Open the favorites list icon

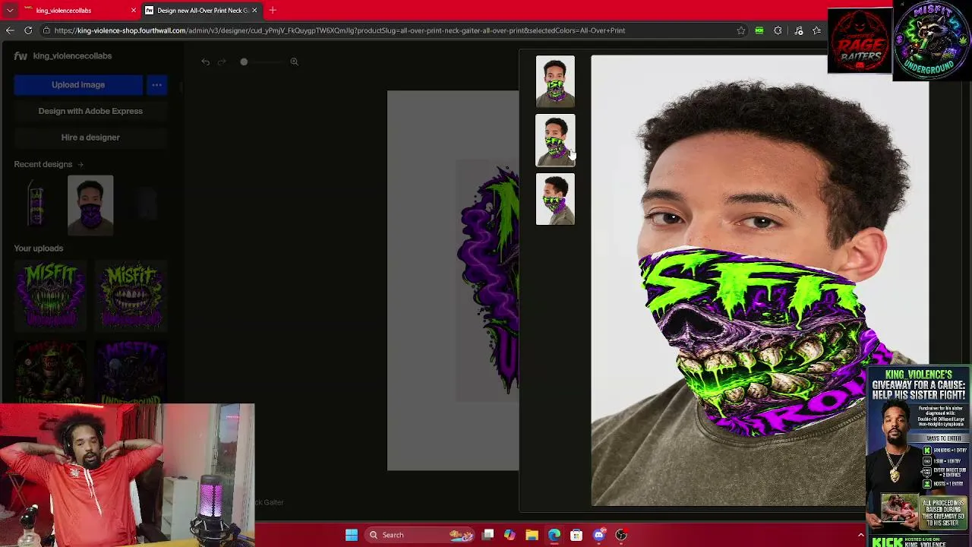coord(817,30)
